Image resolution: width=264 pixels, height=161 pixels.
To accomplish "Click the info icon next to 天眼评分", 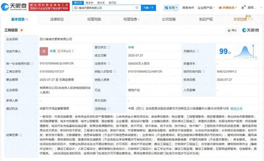I will pyautogui.click(x=198, y=51).
